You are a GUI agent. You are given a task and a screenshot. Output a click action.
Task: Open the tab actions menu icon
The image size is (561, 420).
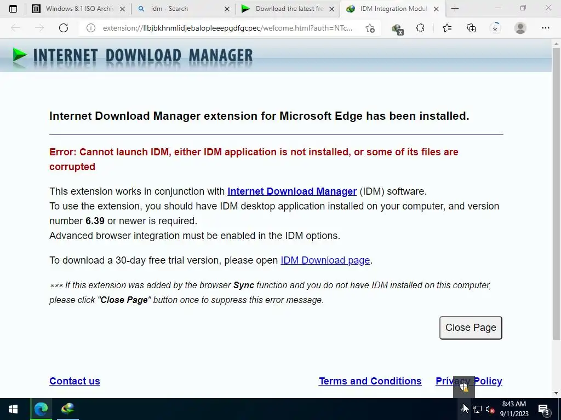(x=13, y=9)
